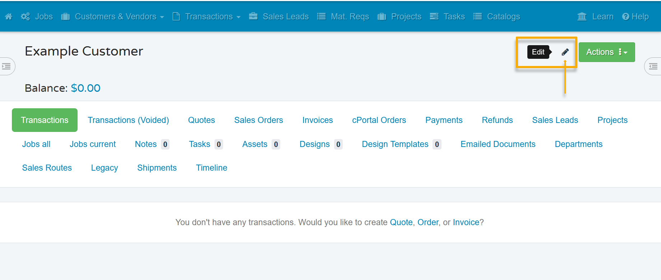
Task: Switch to the customer Tasks tab
Action: (206, 144)
